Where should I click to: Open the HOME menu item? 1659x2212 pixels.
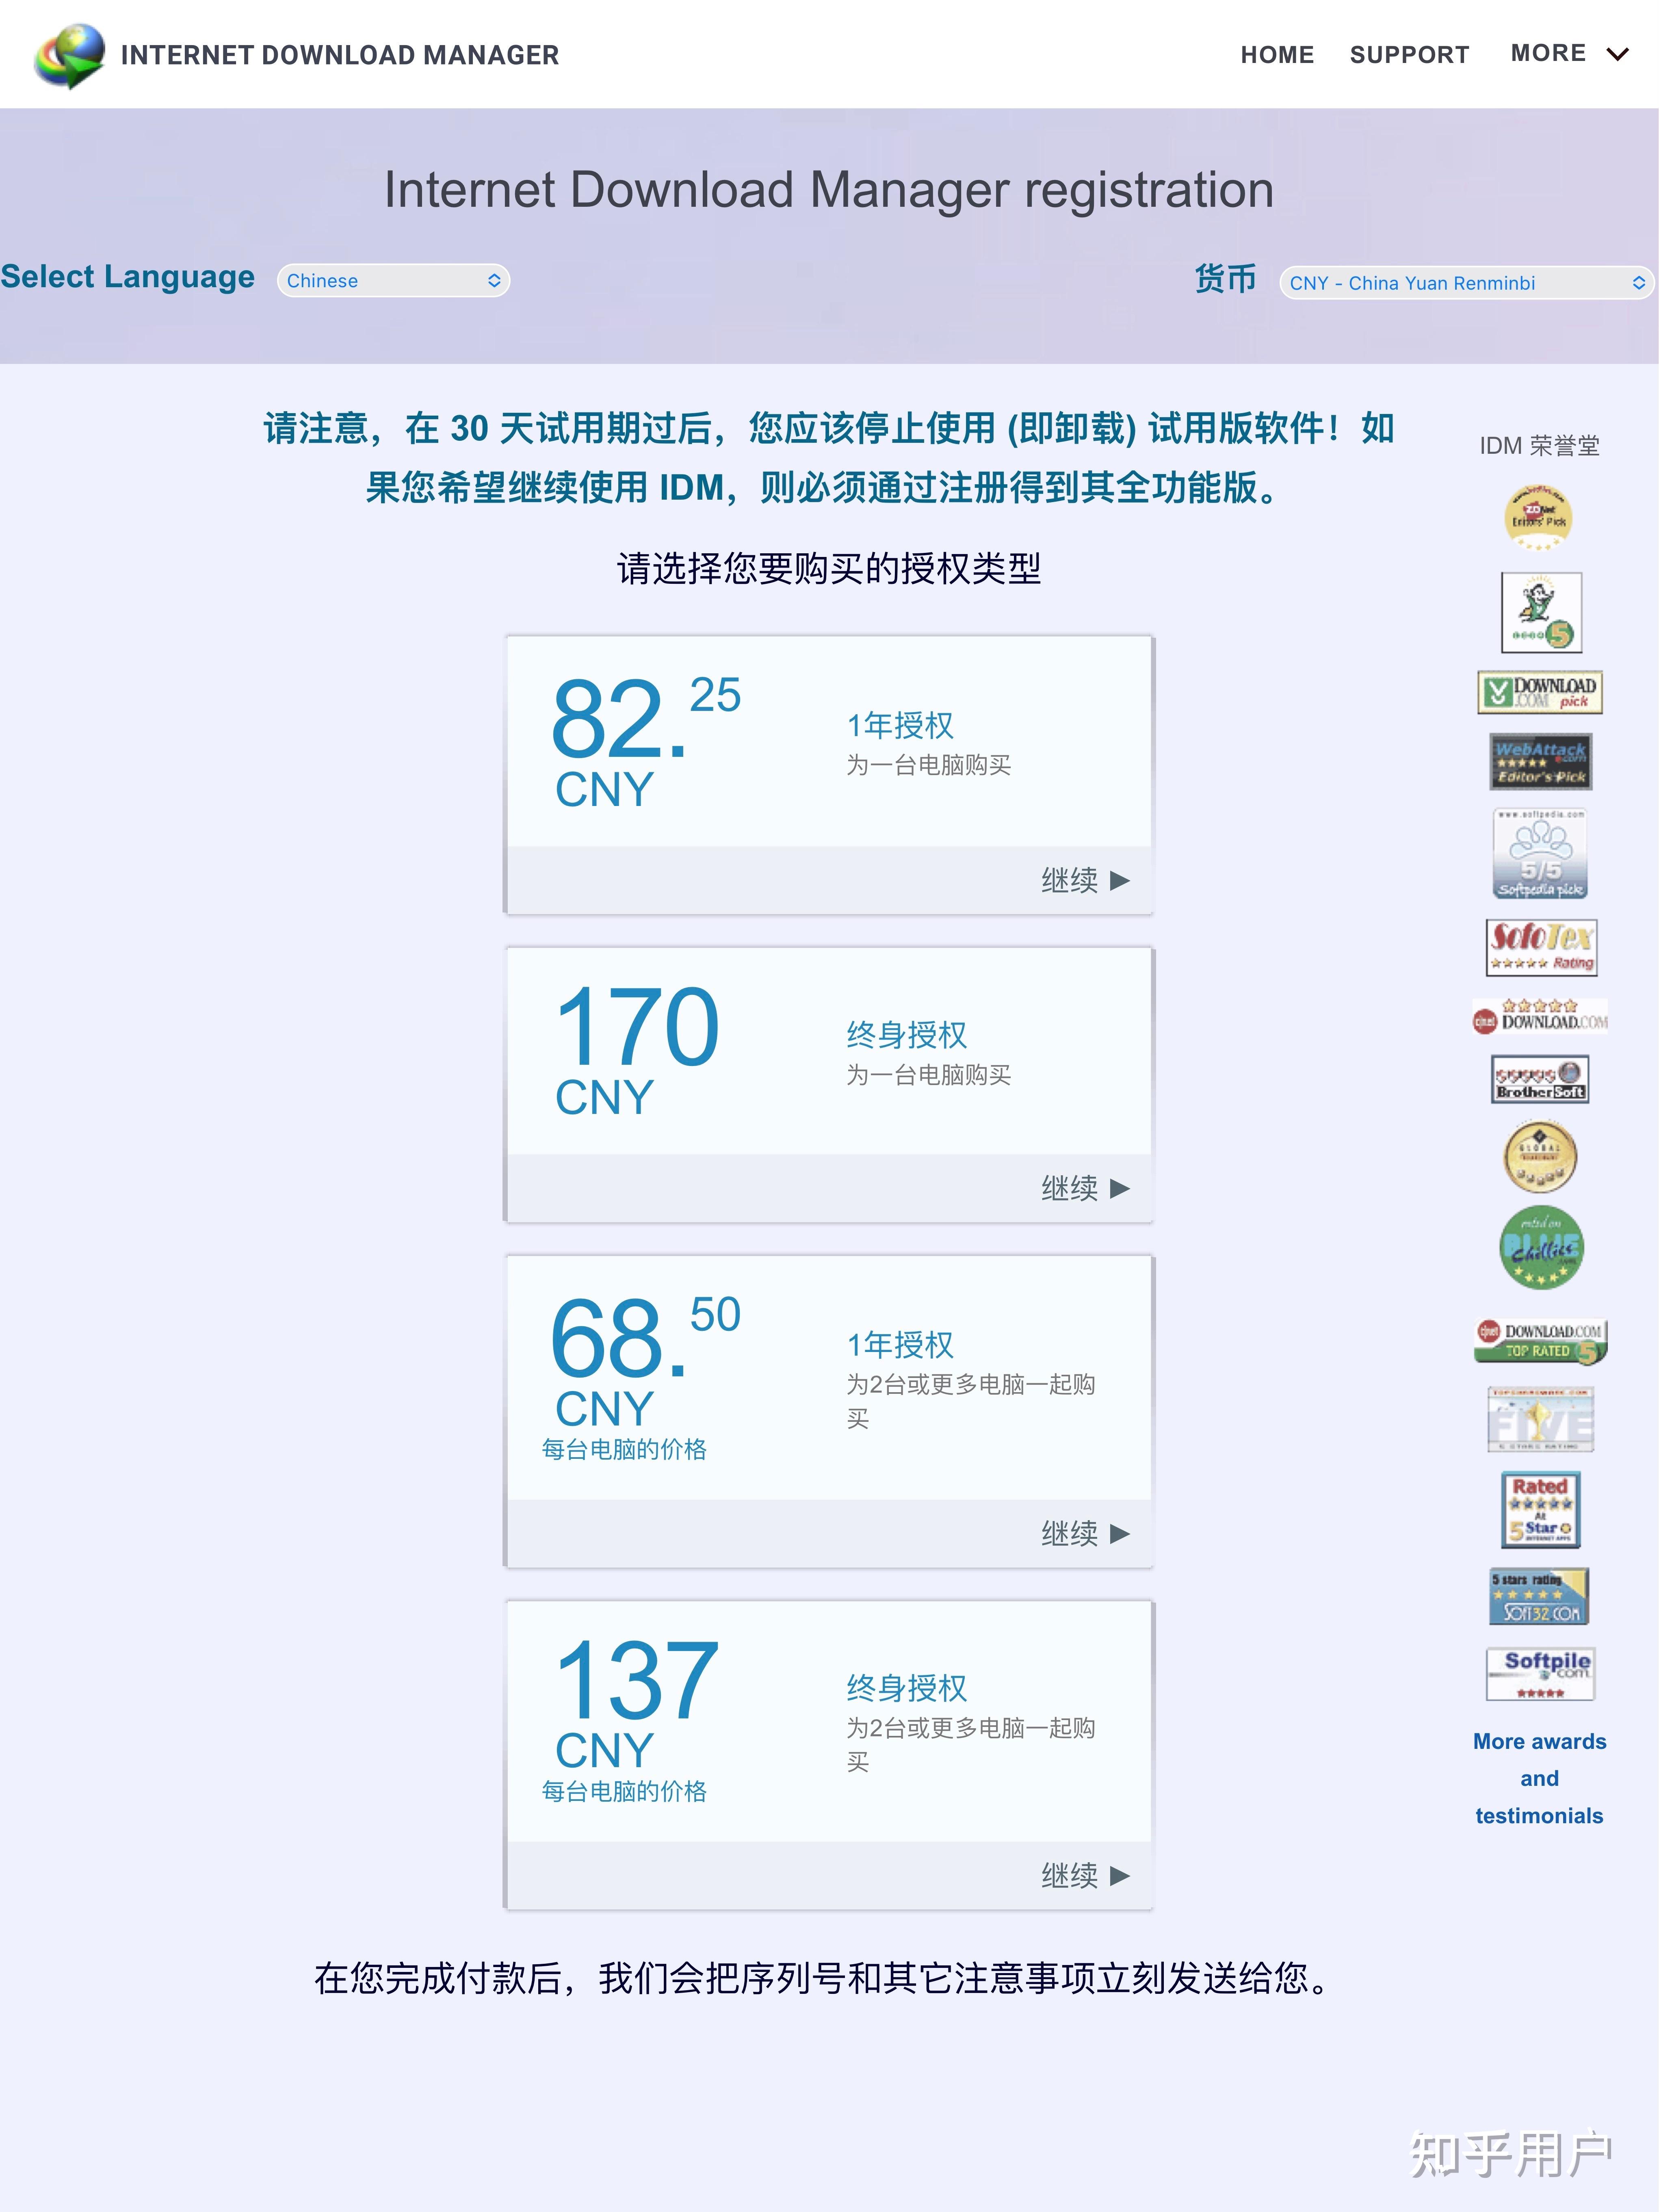coord(1277,55)
